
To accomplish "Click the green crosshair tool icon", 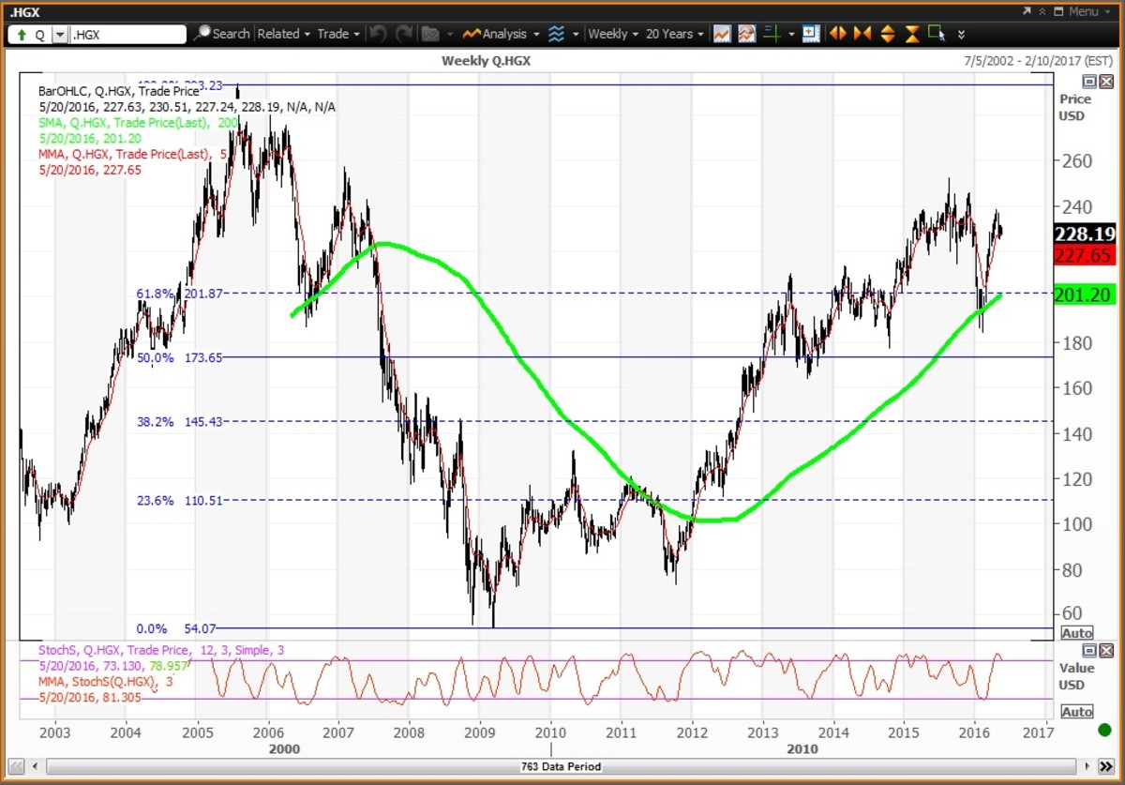I will click(x=772, y=34).
